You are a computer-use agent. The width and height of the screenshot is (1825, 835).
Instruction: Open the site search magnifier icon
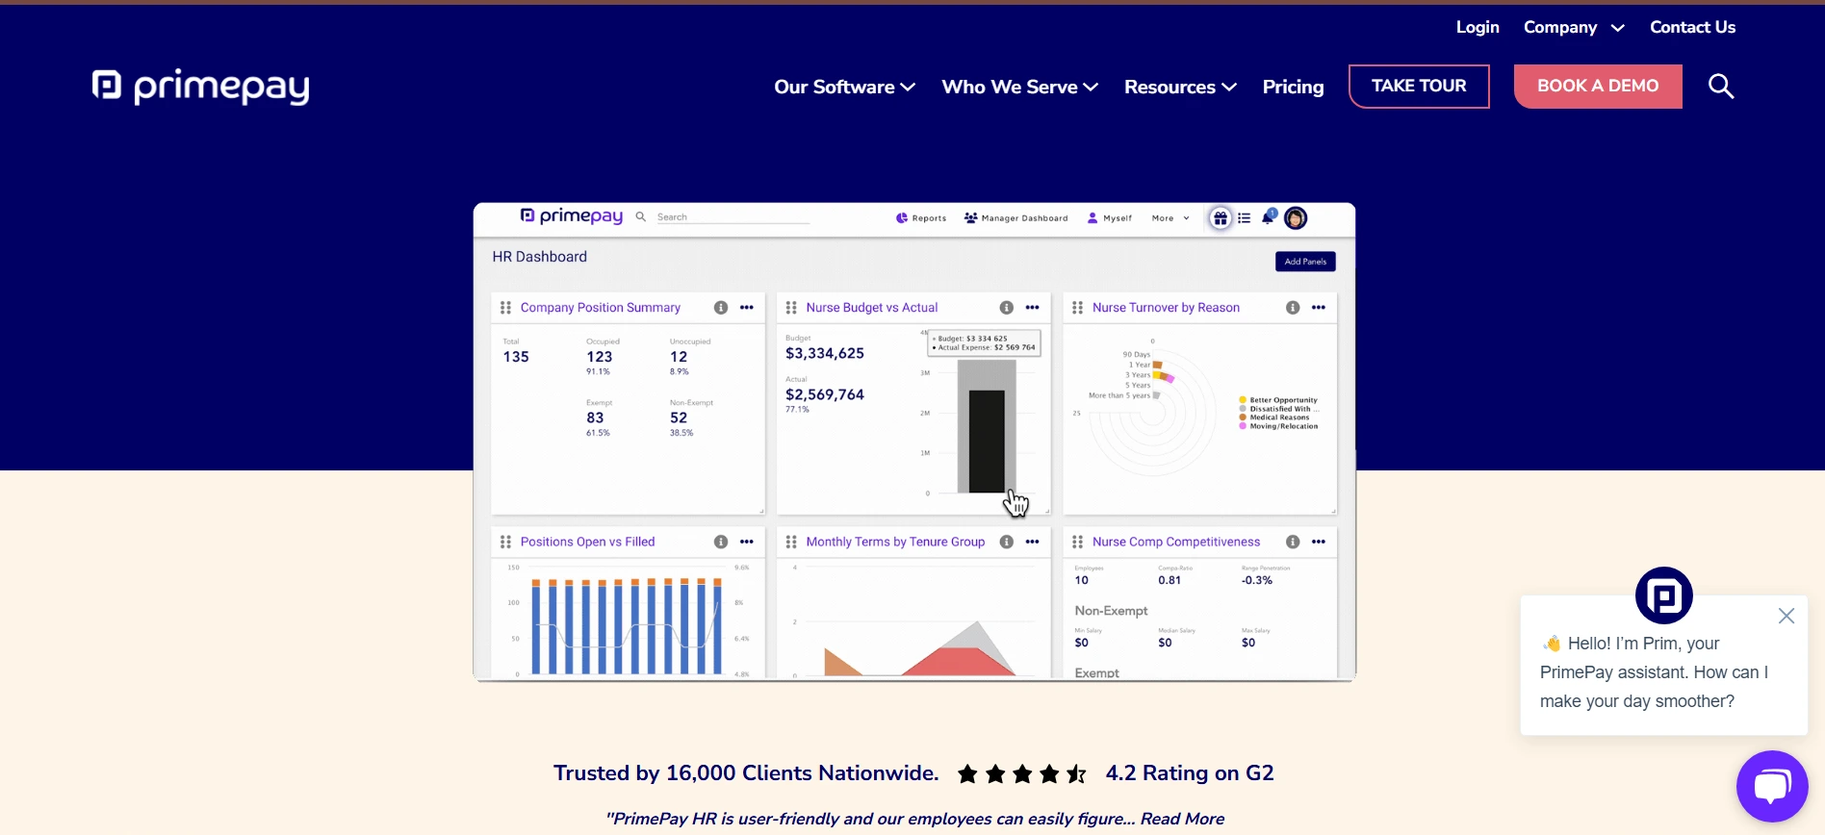pos(1721,87)
